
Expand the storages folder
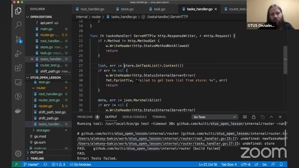pos(34,130)
